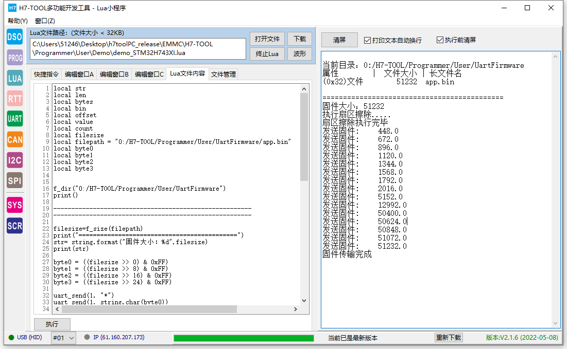Select the I2C sidebar icon
The height and width of the screenshot is (349, 567).
(14, 160)
